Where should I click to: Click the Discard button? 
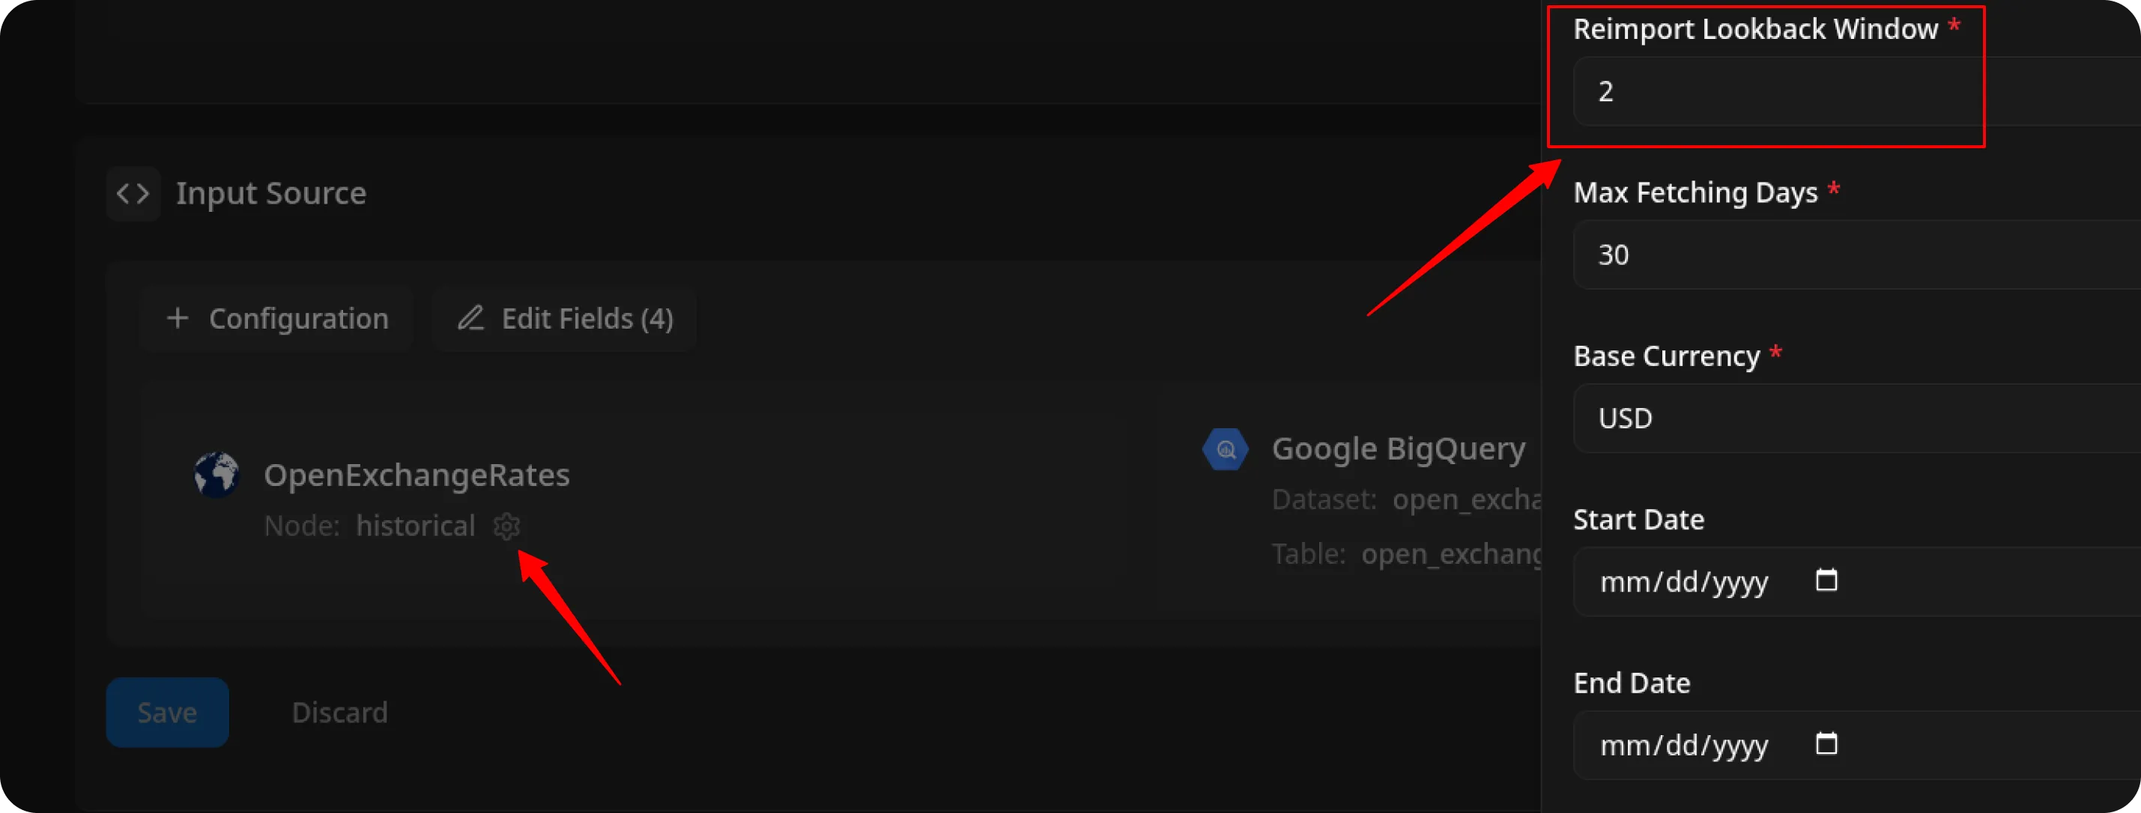point(339,713)
